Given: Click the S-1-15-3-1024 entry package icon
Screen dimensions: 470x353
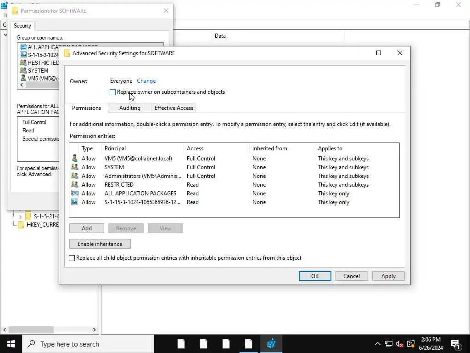Looking at the screenshot, I should tap(75, 202).
